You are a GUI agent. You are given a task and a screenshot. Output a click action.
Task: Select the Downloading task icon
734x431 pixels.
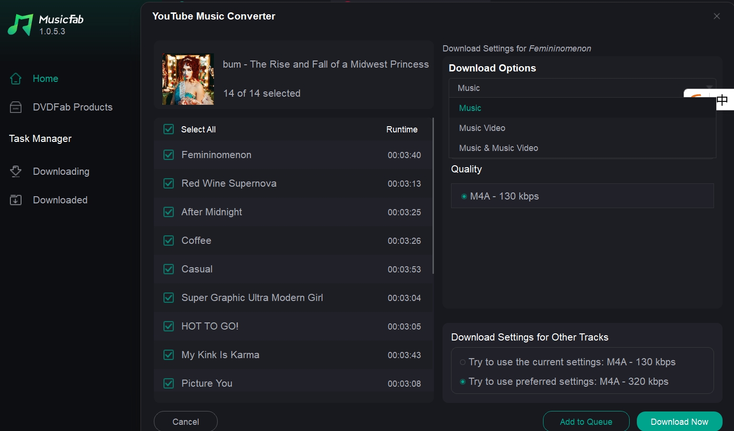tap(16, 171)
